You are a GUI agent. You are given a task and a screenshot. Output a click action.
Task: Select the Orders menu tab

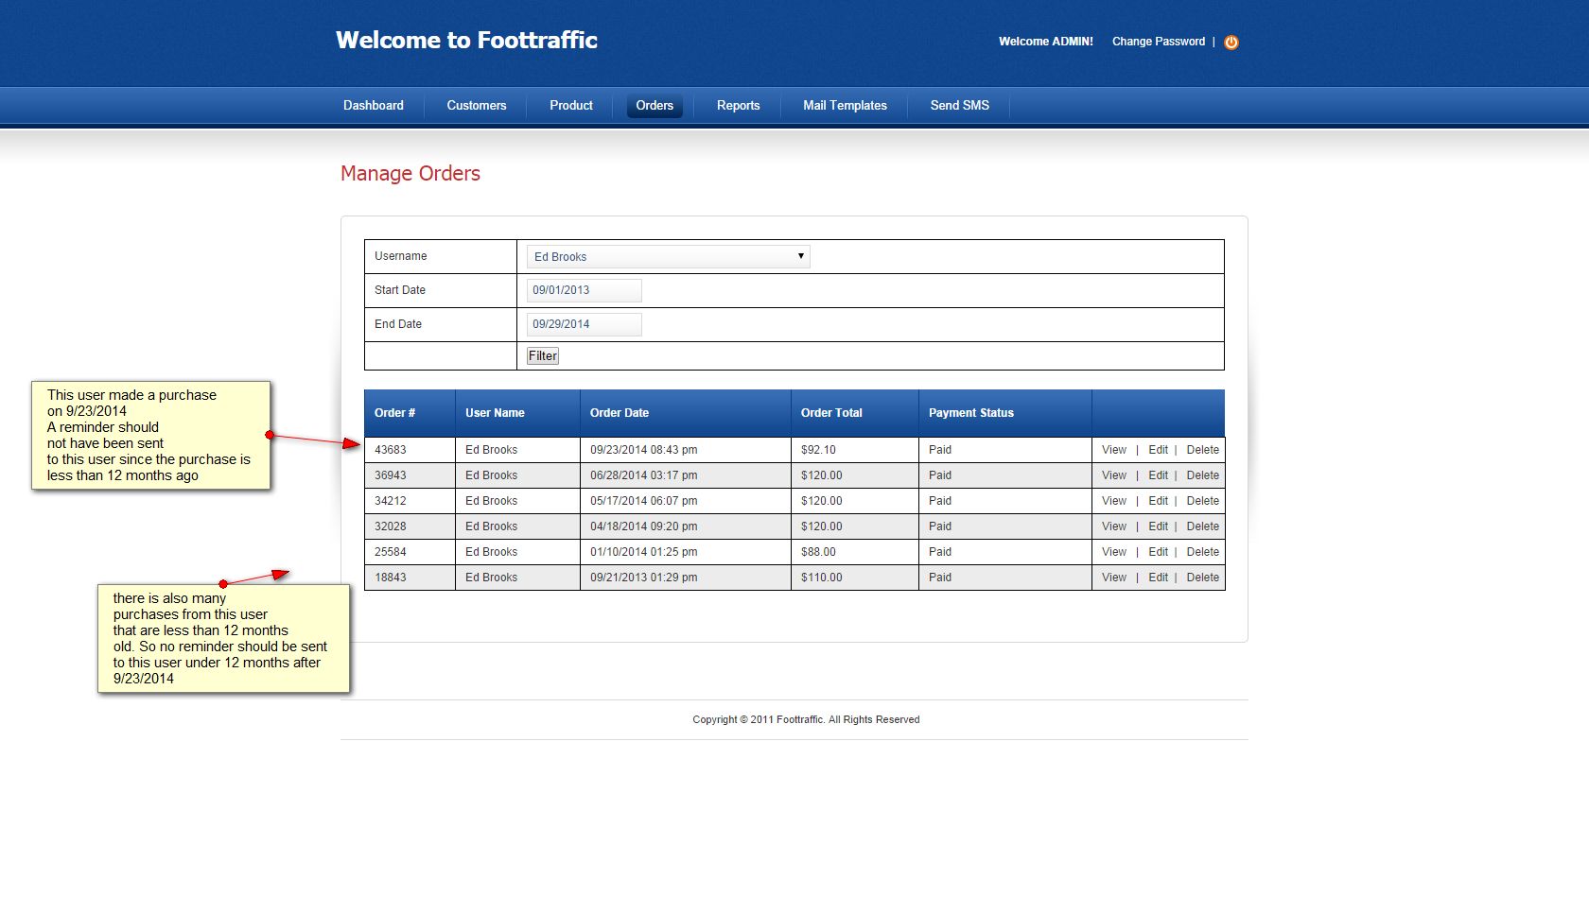654,105
